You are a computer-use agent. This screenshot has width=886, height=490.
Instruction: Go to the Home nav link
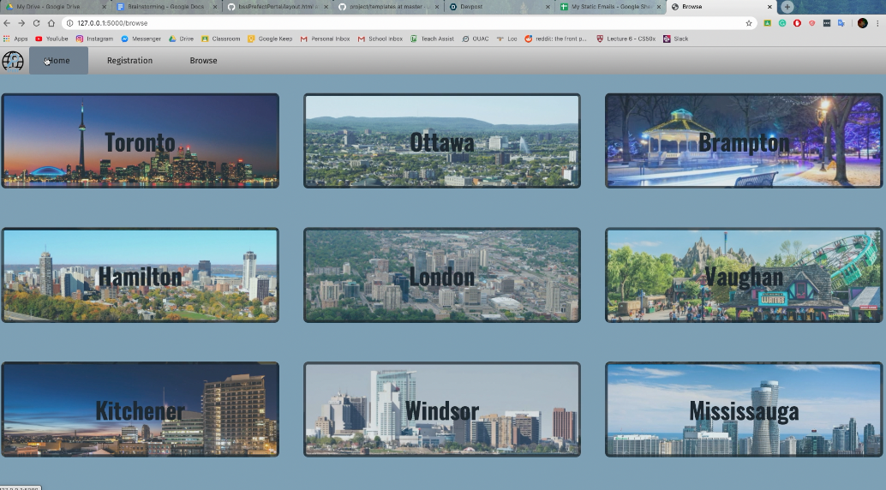click(x=59, y=61)
